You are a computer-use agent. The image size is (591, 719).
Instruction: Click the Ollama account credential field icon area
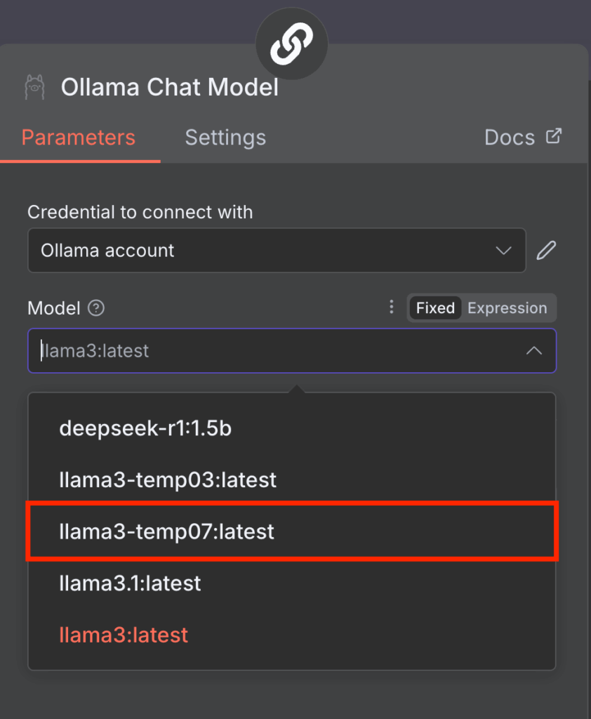(504, 250)
